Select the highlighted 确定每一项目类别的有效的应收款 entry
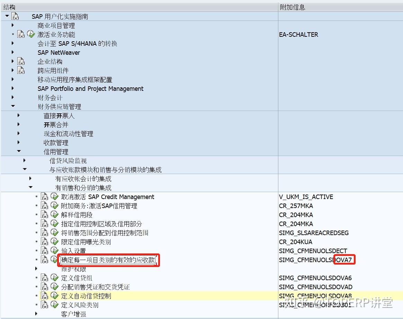 click(x=108, y=260)
